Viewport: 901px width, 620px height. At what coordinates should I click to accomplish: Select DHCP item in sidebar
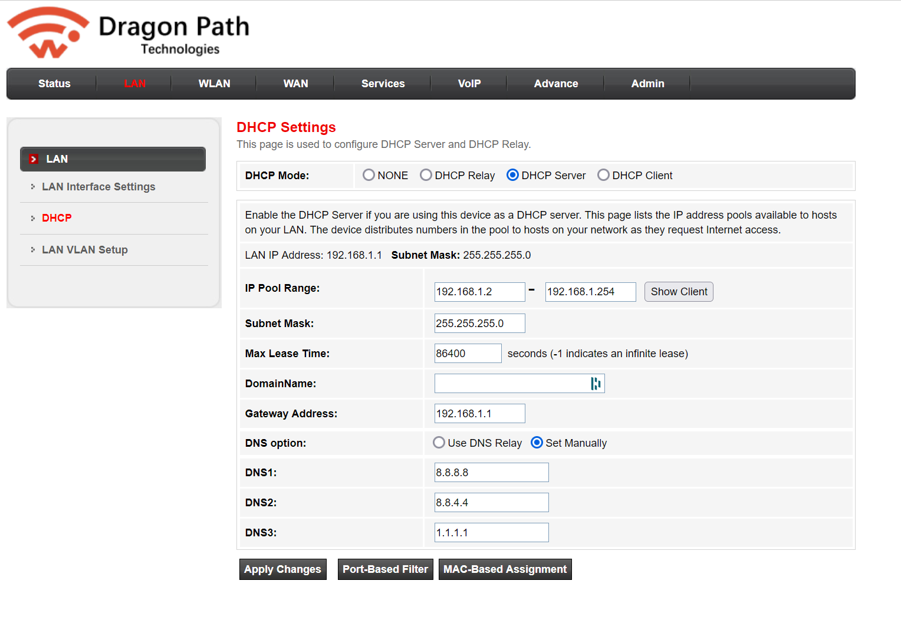tap(57, 218)
